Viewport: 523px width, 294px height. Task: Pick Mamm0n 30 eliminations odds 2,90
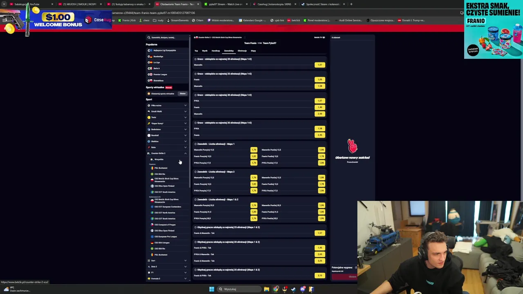pyautogui.click(x=320, y=114)
